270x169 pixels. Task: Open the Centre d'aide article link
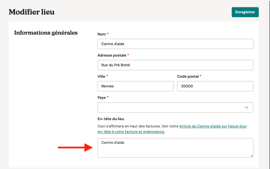click(213, 126)
